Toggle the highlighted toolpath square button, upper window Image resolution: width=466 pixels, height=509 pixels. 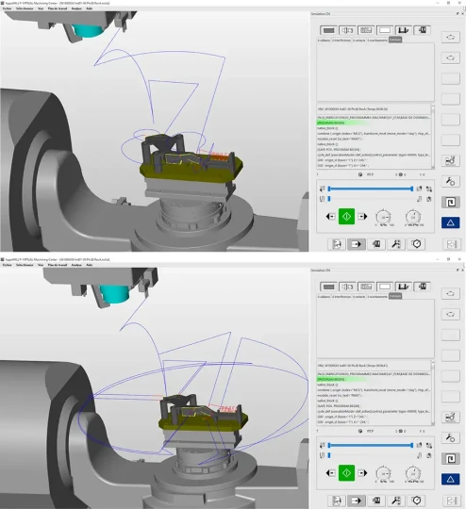pos(450,203)
